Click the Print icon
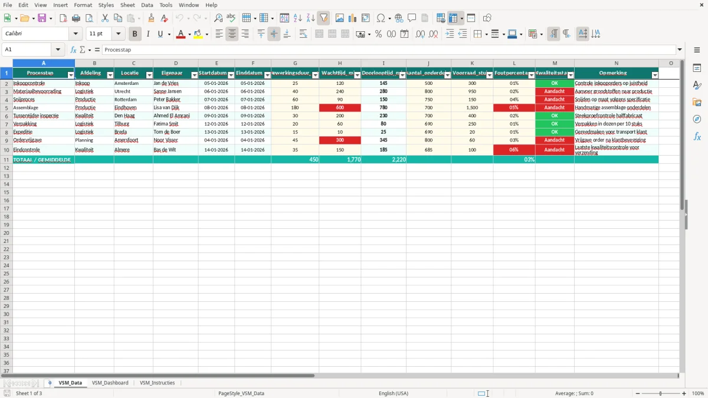Image resolution: width=708 pixels, height=398 pixels. tap(76, 18)
